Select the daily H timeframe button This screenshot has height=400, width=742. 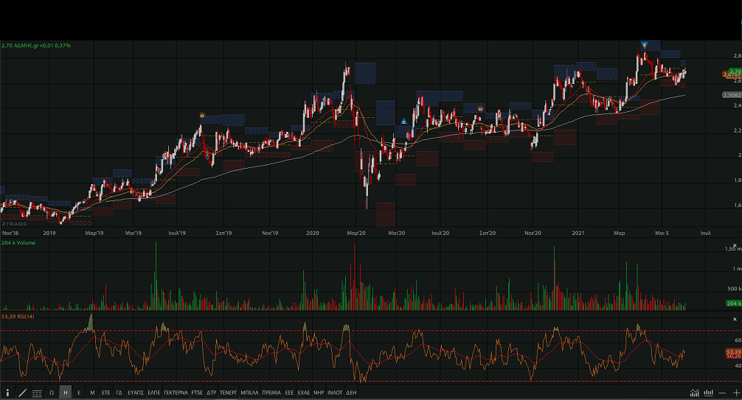tap(65, 393)
